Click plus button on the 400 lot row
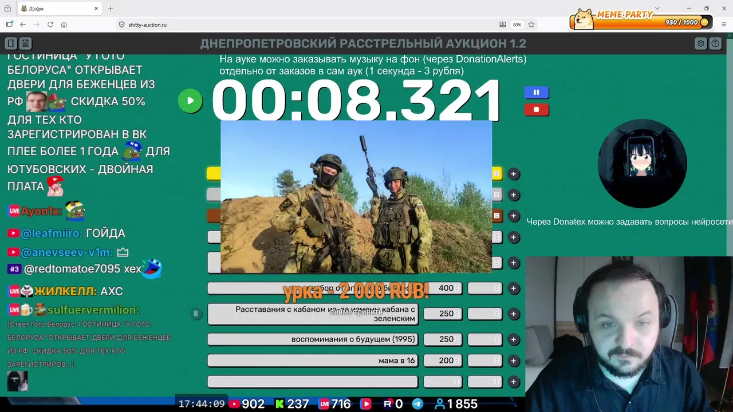The image size is (733, 412). [514, 288]
